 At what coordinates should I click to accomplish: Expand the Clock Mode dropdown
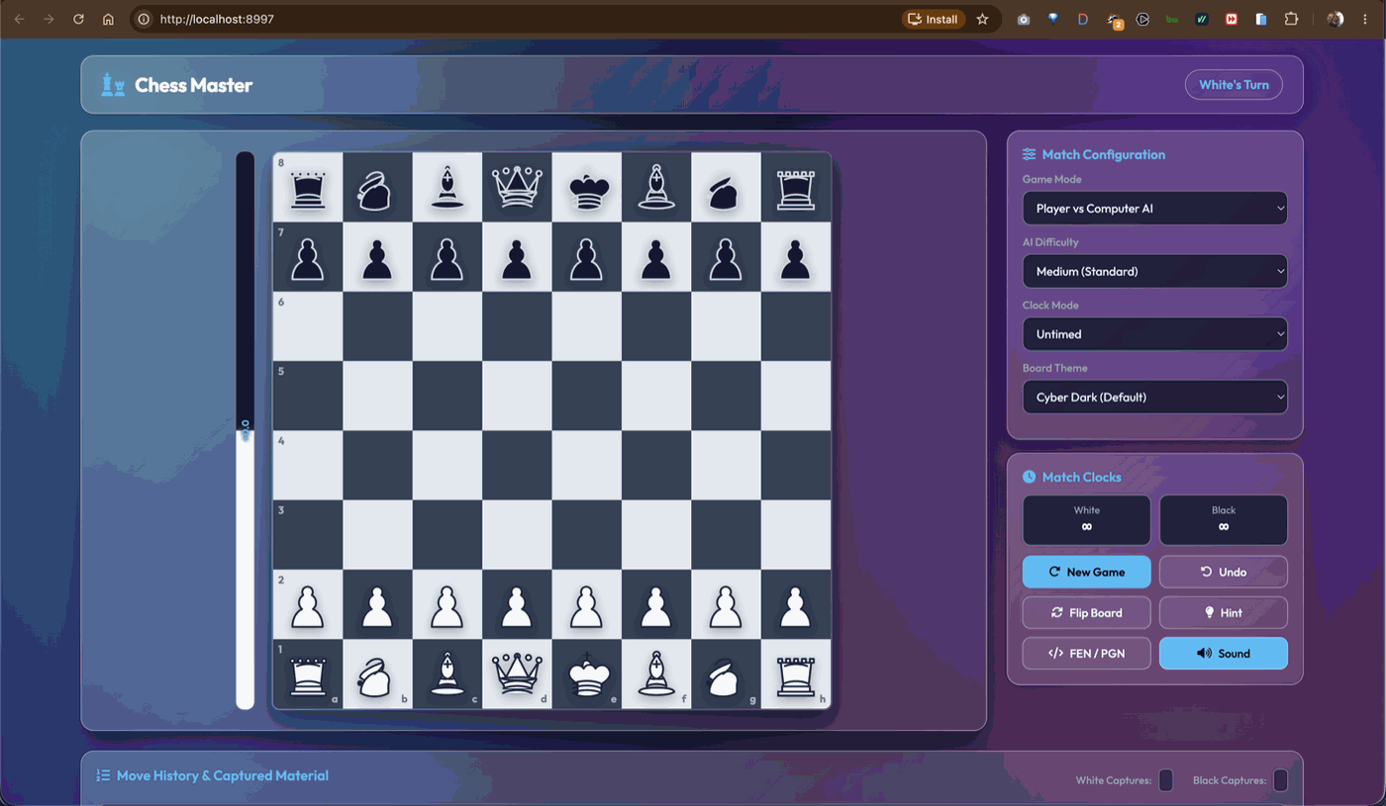point(1155,334)
